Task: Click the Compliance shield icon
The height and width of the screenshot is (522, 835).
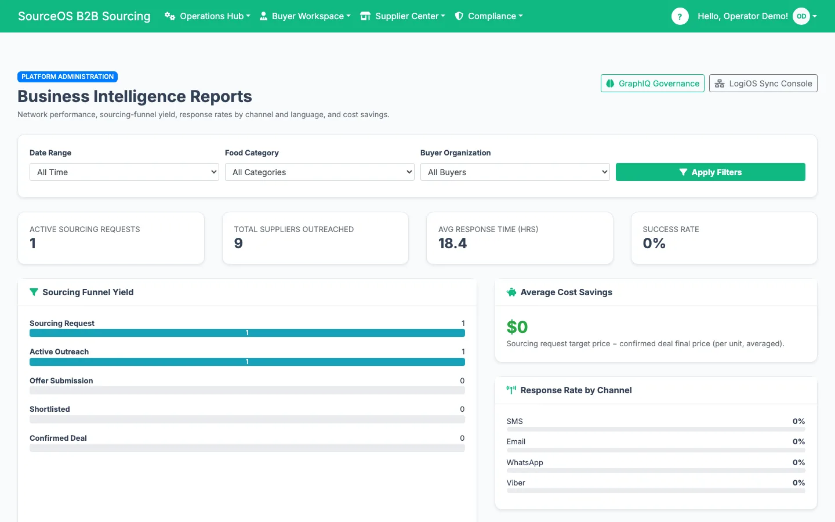Action: (x=459, y=16)
